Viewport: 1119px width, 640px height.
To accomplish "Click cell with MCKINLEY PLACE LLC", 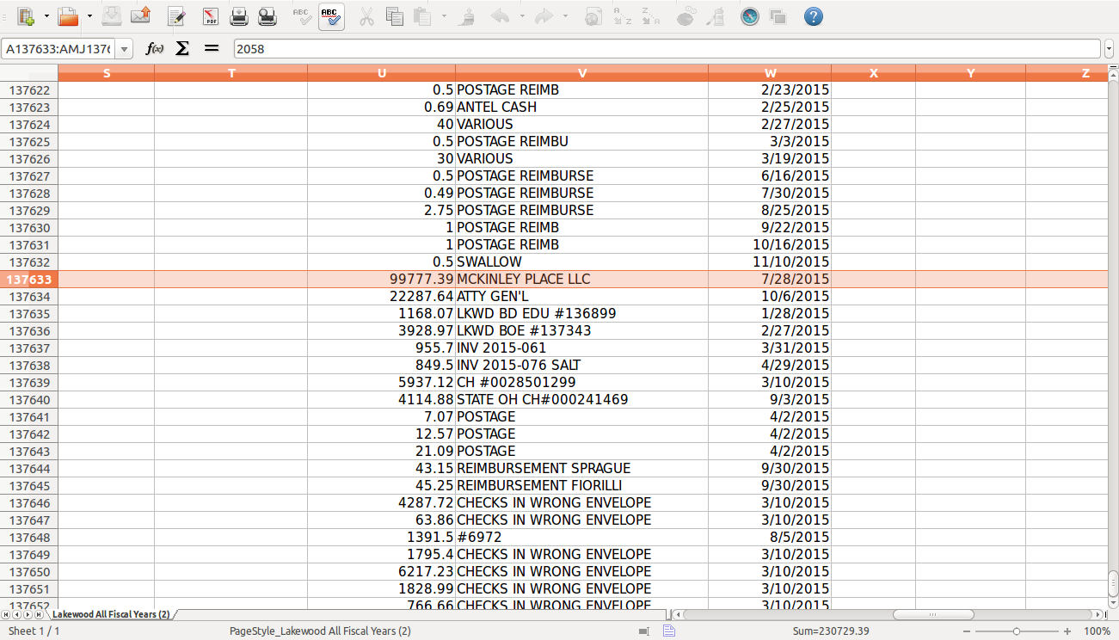I will (x=581, y=280).
